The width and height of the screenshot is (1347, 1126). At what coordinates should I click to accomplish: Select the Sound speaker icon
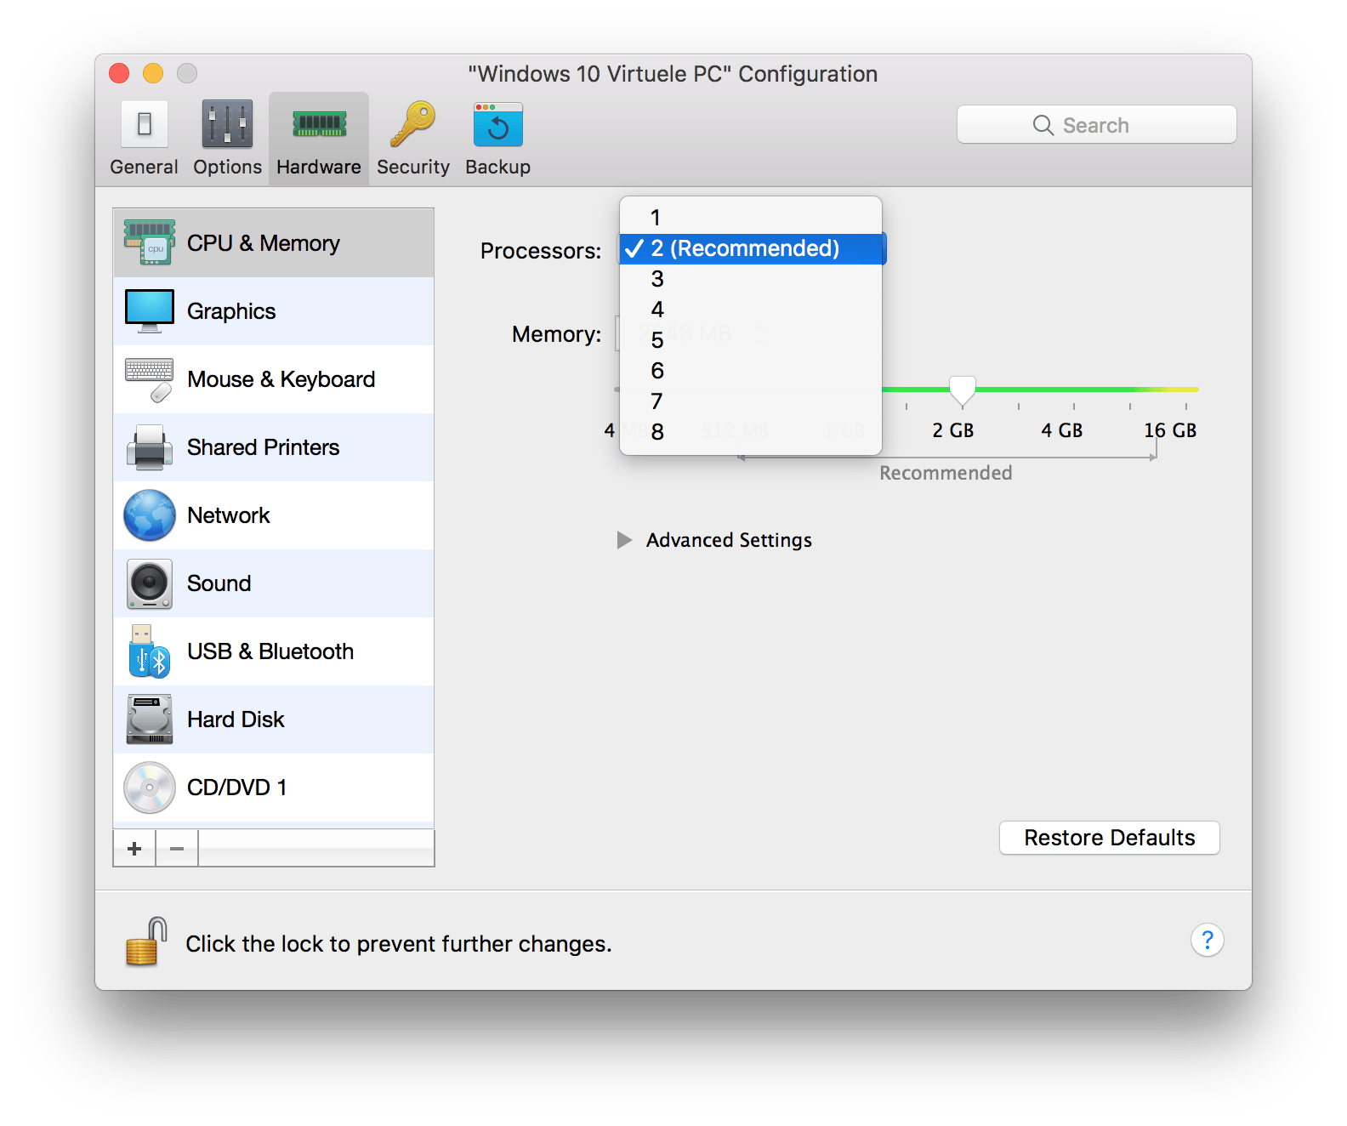tap(150, 583)
